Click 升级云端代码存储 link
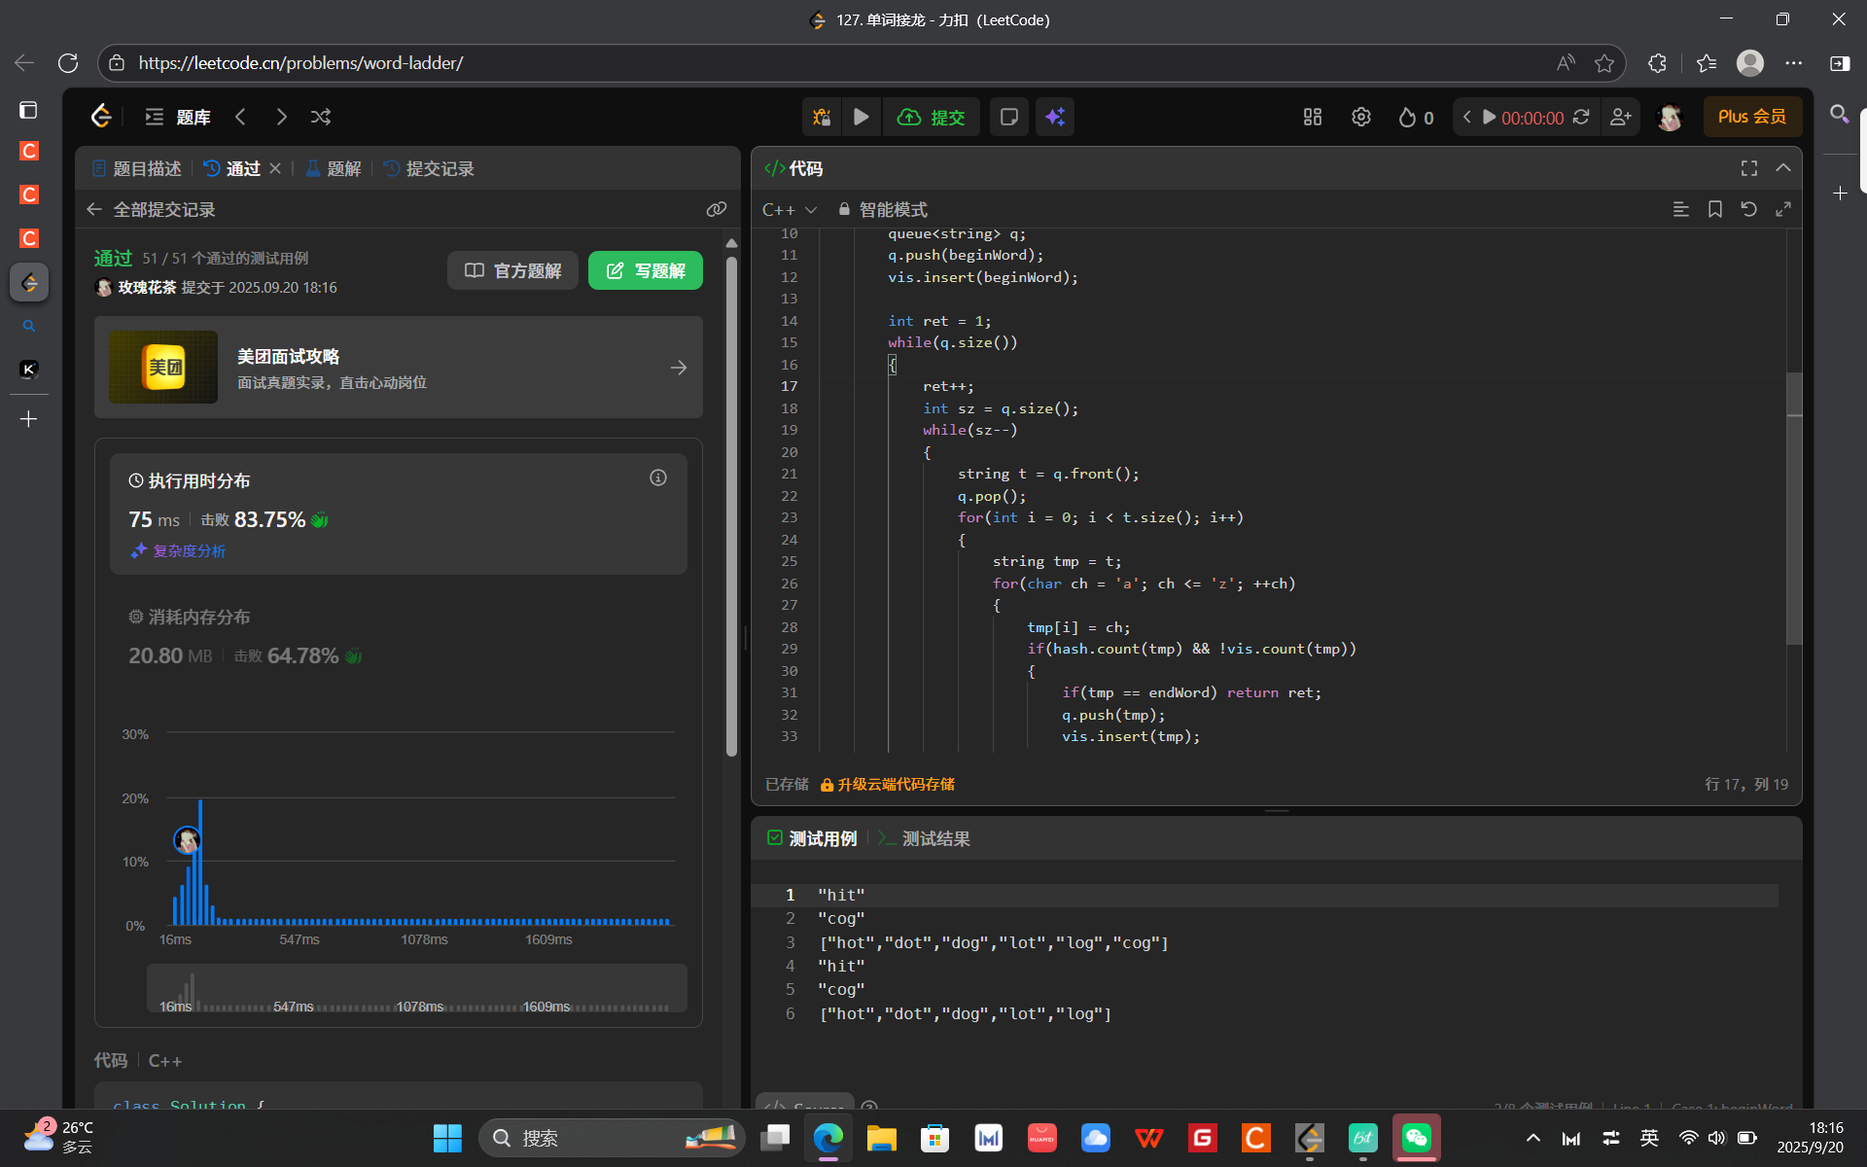 point(887,784)
